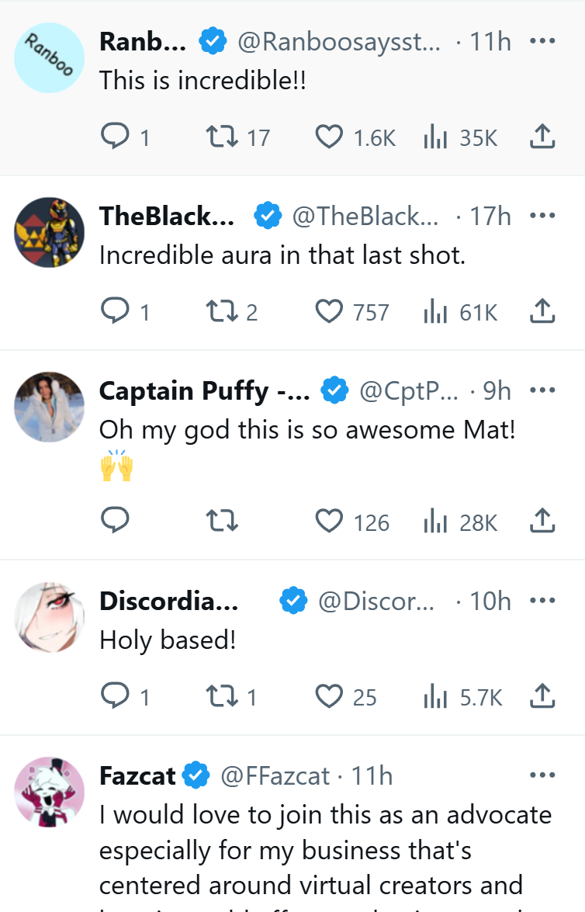Like Captain Puffy's tweet with 126 likes
Screen dimensions: 585x912
coord(330,522)
